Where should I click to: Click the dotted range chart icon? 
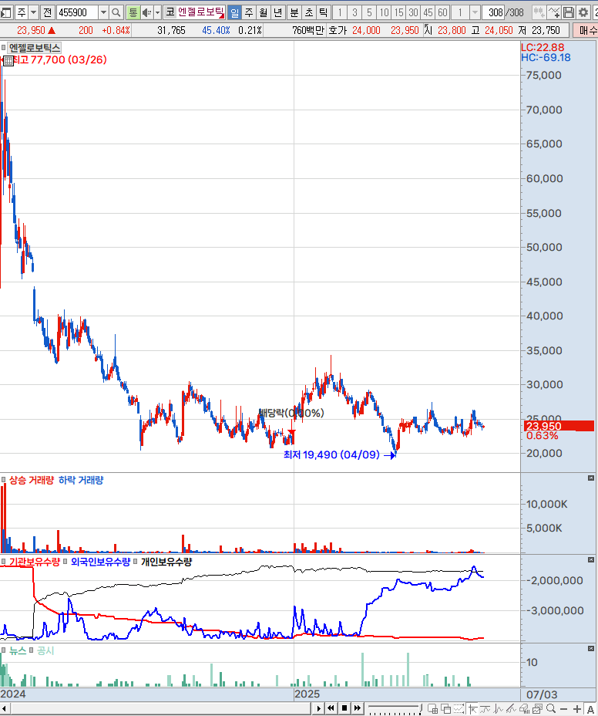click(x=459, y=709)
